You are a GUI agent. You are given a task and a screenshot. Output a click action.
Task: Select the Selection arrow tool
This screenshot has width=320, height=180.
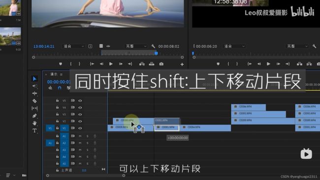pos(34,79)
